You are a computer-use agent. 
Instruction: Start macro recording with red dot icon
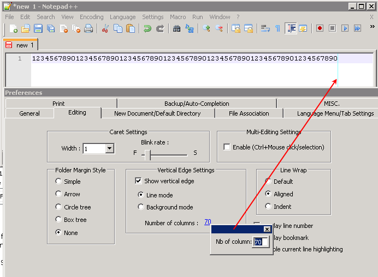pos(320,28)
